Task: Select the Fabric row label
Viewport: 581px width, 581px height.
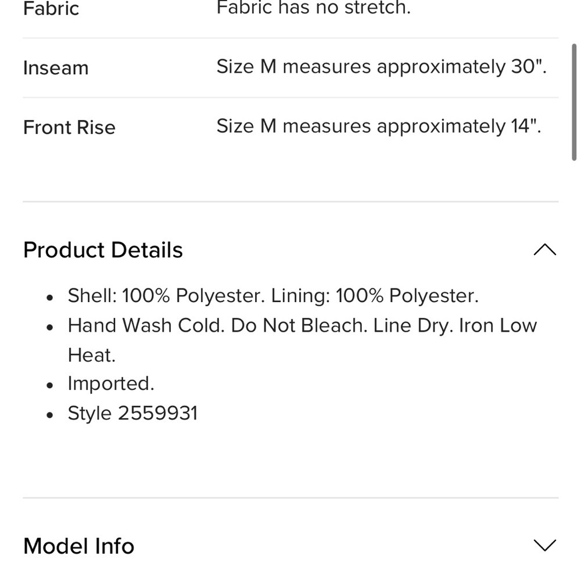Action: [51, 9]
